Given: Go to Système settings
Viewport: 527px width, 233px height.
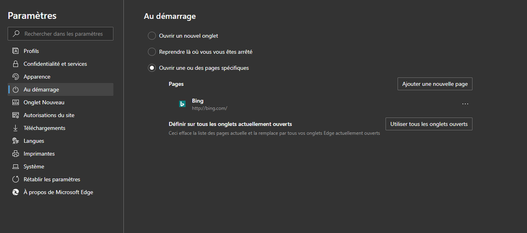Looking at the screenshot, I should coord(61,167).
